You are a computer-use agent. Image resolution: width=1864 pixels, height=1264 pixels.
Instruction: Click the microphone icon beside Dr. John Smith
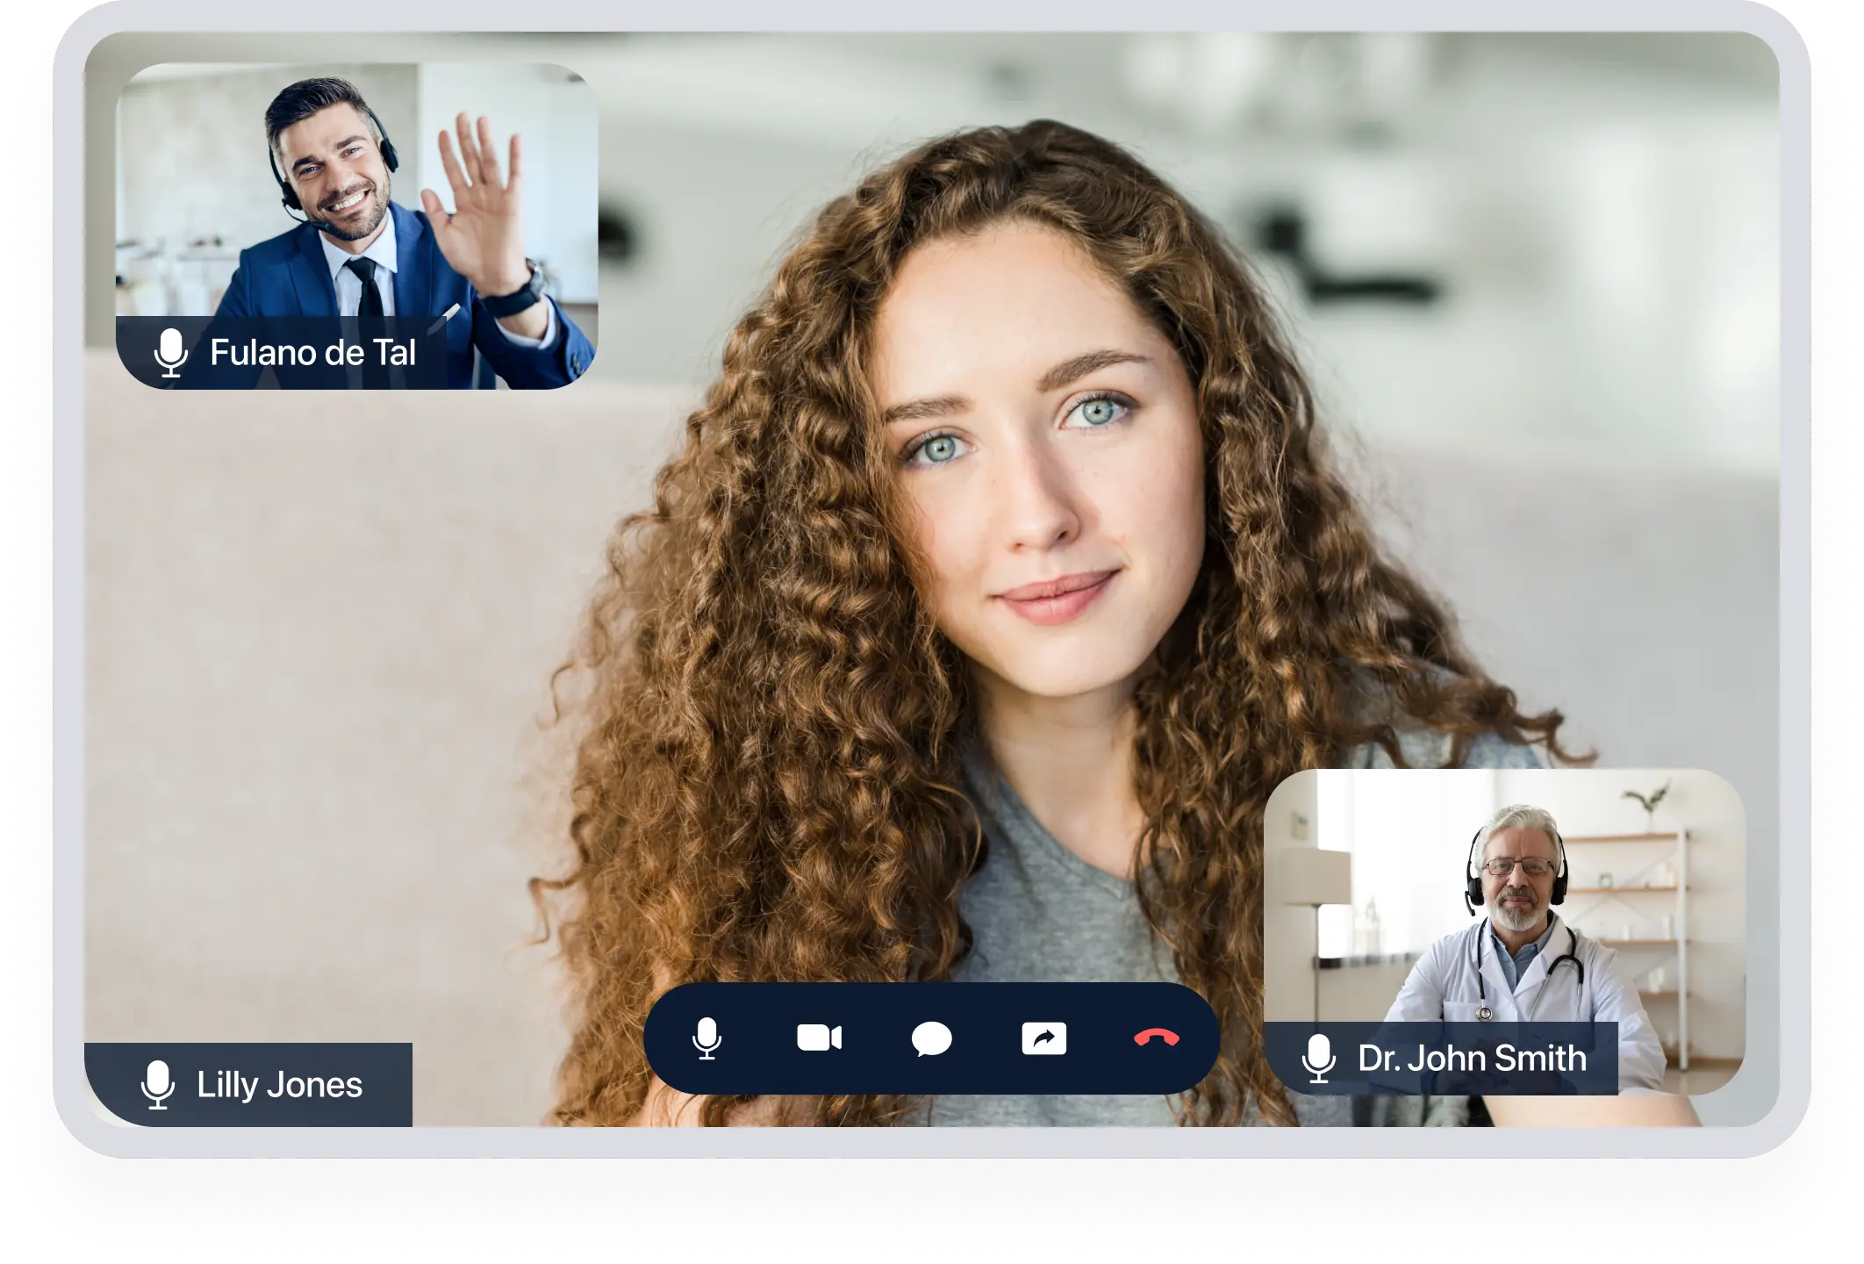click(1318, 1059)
